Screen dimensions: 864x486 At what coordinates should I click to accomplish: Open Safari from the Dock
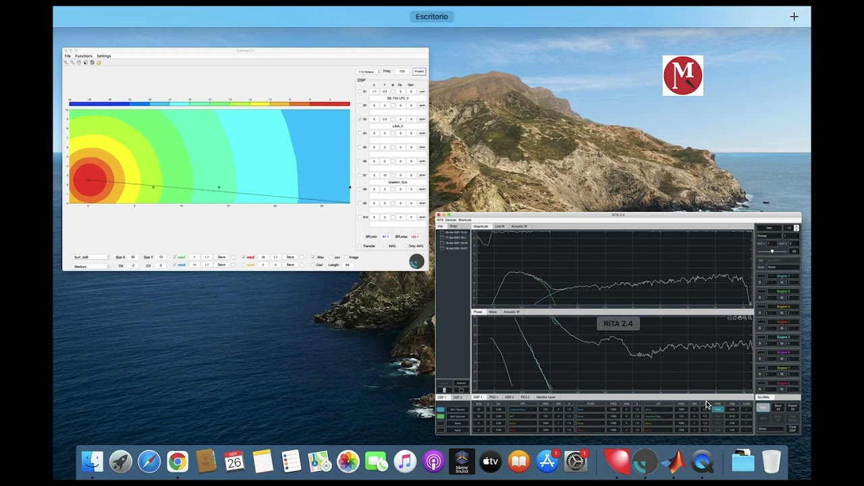(149, 462)
